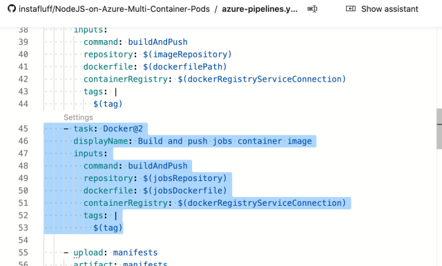Click $(imageRepository) on line 40

coord(187,54)
